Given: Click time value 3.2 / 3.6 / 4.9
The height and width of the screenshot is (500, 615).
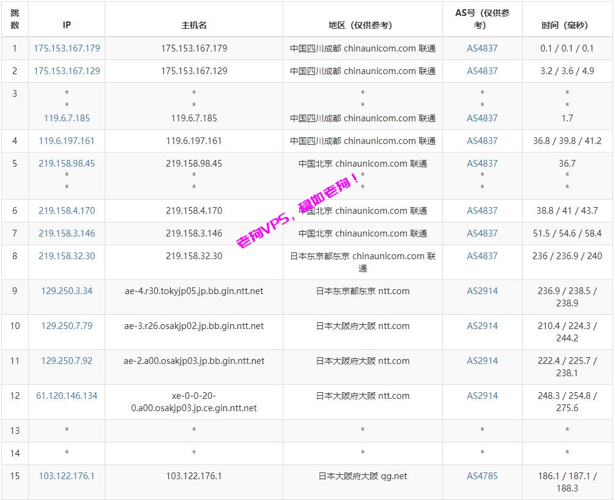Looking at the screenshot, I should (567, 71).
